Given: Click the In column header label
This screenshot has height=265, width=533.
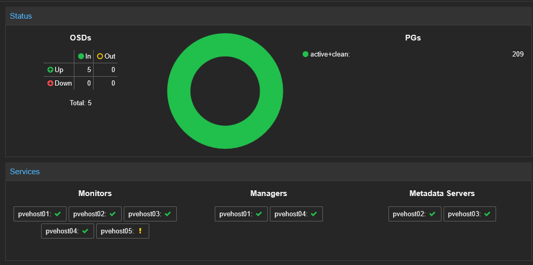Looking at the screenshot, I should (88, 56).
